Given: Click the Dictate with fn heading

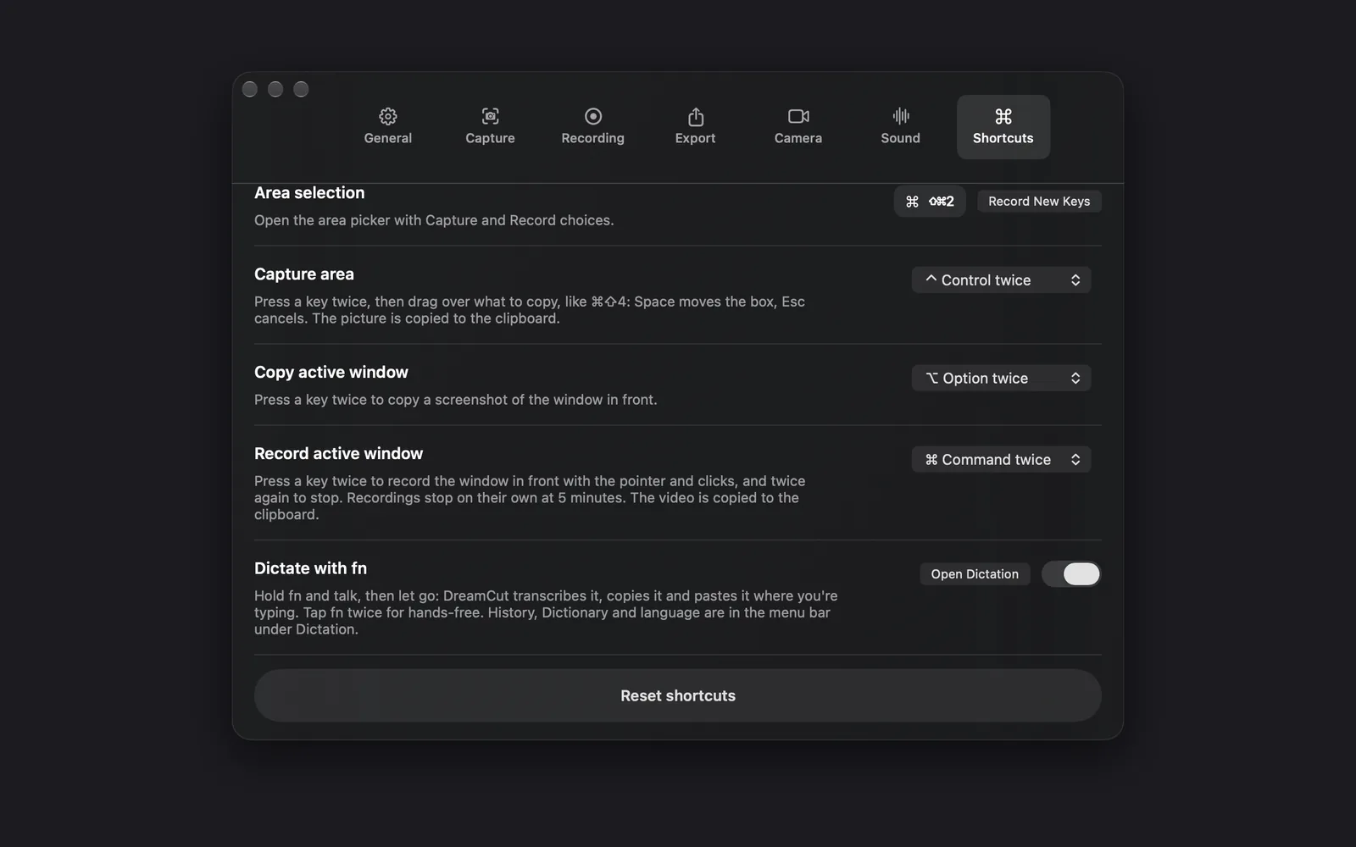Looking at the screenshot, I should click(x=310, y=568).
